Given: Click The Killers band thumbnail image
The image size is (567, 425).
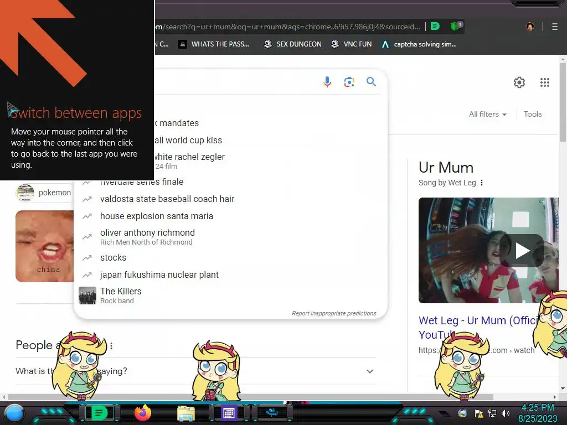Looking at the screenshot, I should [x=87, y=296].
